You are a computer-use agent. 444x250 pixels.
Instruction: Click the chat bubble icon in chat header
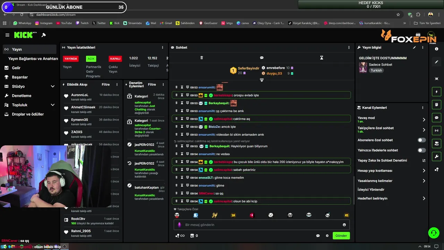pyautogui.click(x=262, y=58)
